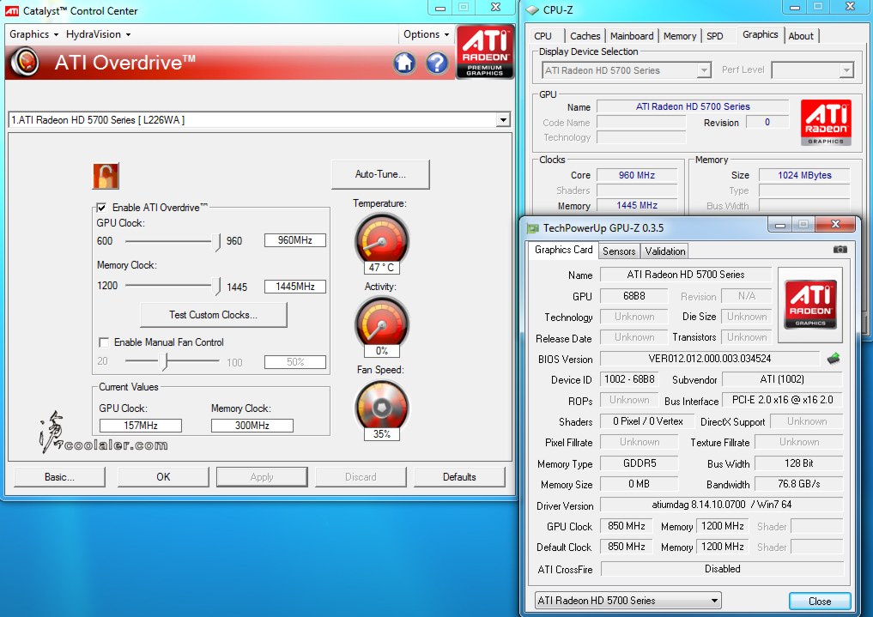The height and width of the screenshot is (617, 873).
Task: Expand the CPU-Z Display Device Selection dropdown
Action: (704, 70)
